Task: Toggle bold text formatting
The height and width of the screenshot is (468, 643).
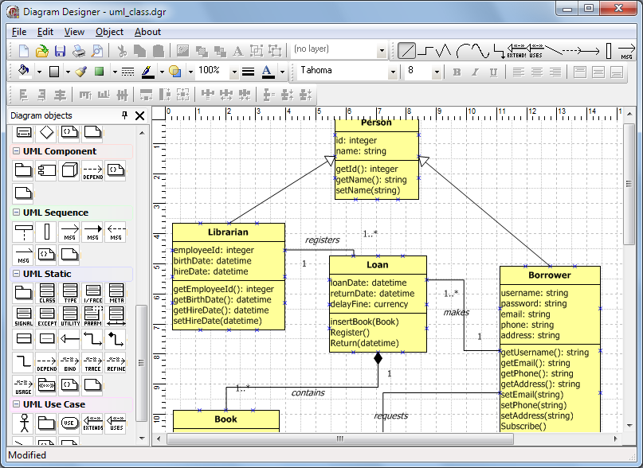Action: (457, 72)
